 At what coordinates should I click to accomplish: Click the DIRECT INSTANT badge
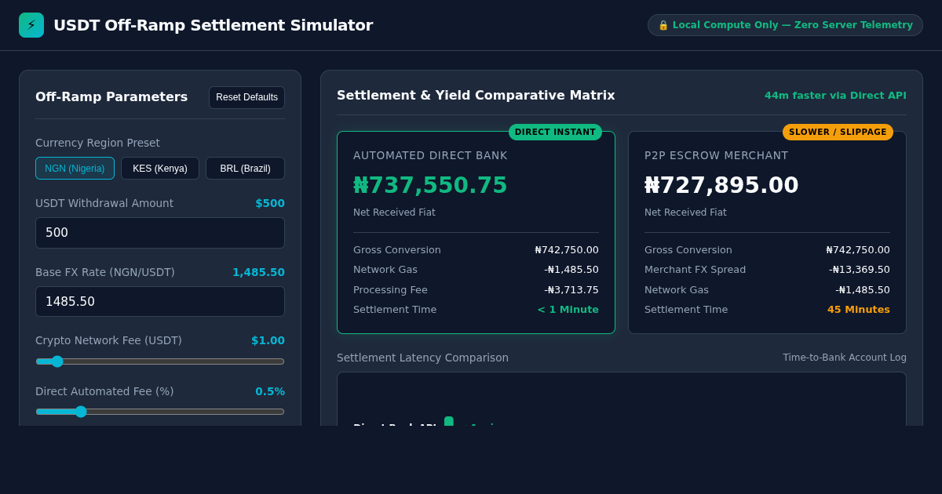pyautogui.click(x=555, y=132)
